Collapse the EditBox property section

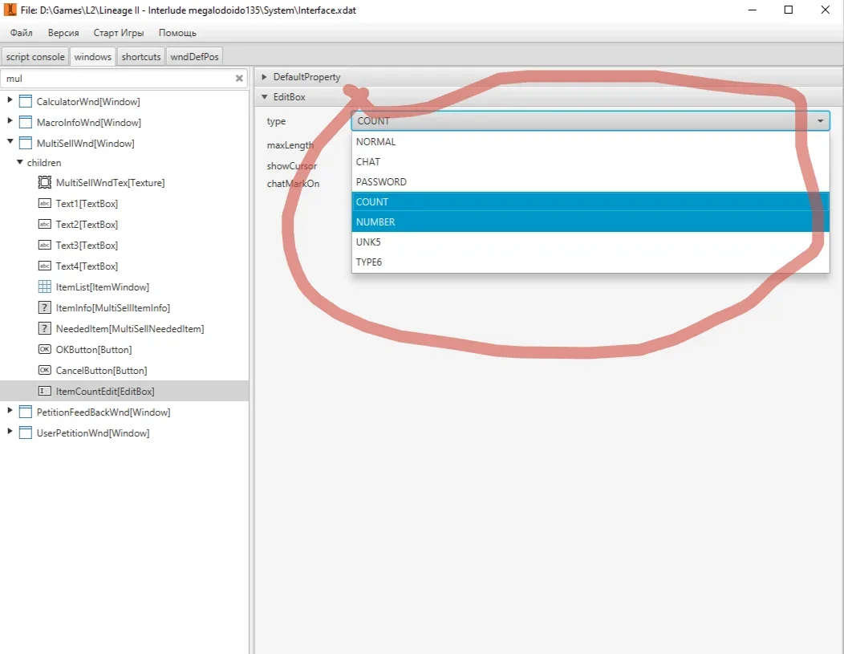[x=264, y=97]
